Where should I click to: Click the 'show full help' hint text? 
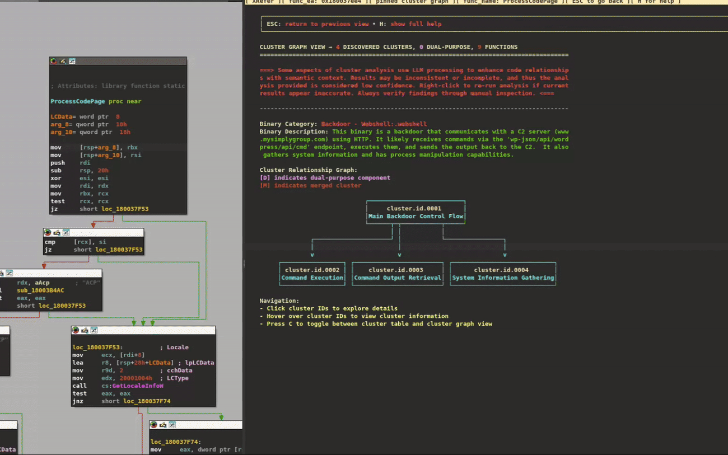(416, 24)
